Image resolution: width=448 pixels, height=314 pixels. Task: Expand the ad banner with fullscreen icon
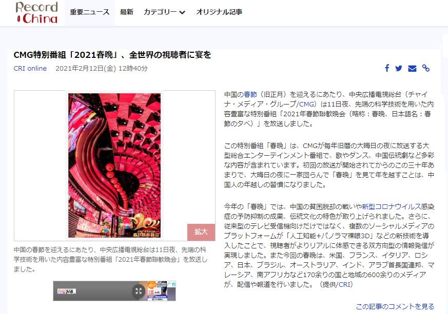[x=138, y=291]
